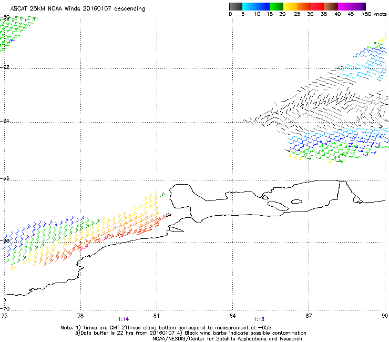The width and height of the screenshot is (389, 342).
Task: Click the "0" label under the legend
Action: pos(230,14)
